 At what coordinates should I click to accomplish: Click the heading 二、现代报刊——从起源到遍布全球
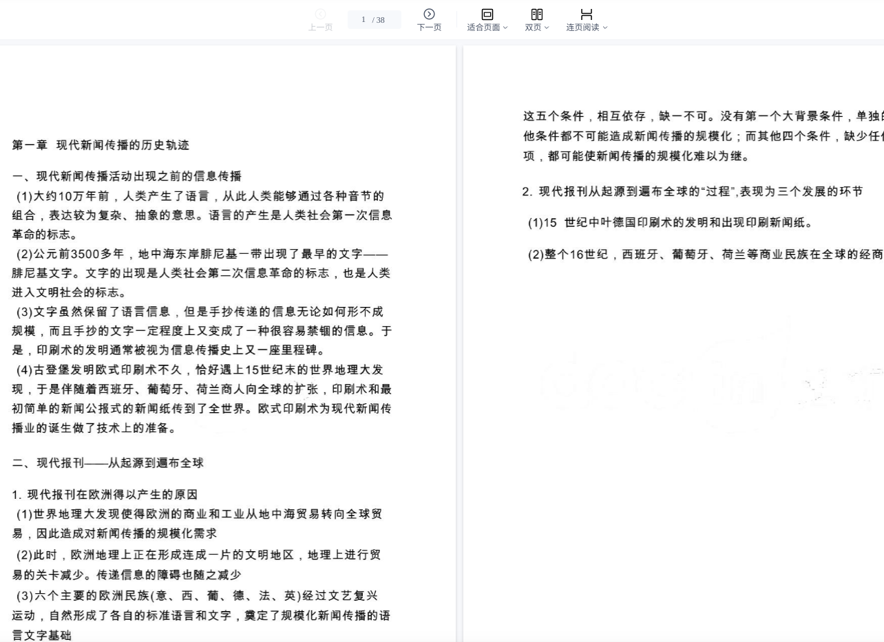point(108,463)
